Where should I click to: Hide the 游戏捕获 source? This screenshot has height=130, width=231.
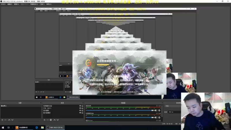80,110
